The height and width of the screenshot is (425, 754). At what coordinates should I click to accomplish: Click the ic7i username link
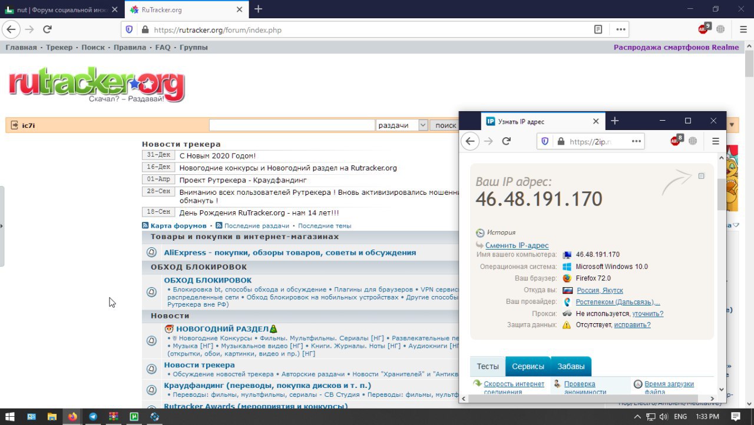28,125
